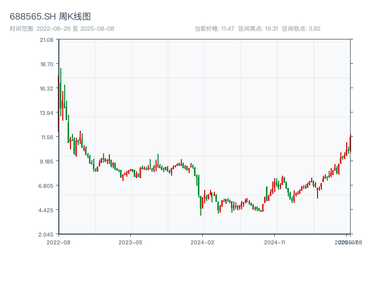Select the 2023-05 x-axis date label
389x292 pixels.
pyautogui.click(x=131, y=242)
